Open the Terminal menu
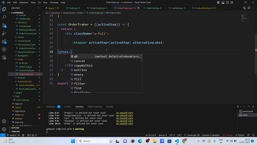Screen dimensions: 257x145 [54, 2]
